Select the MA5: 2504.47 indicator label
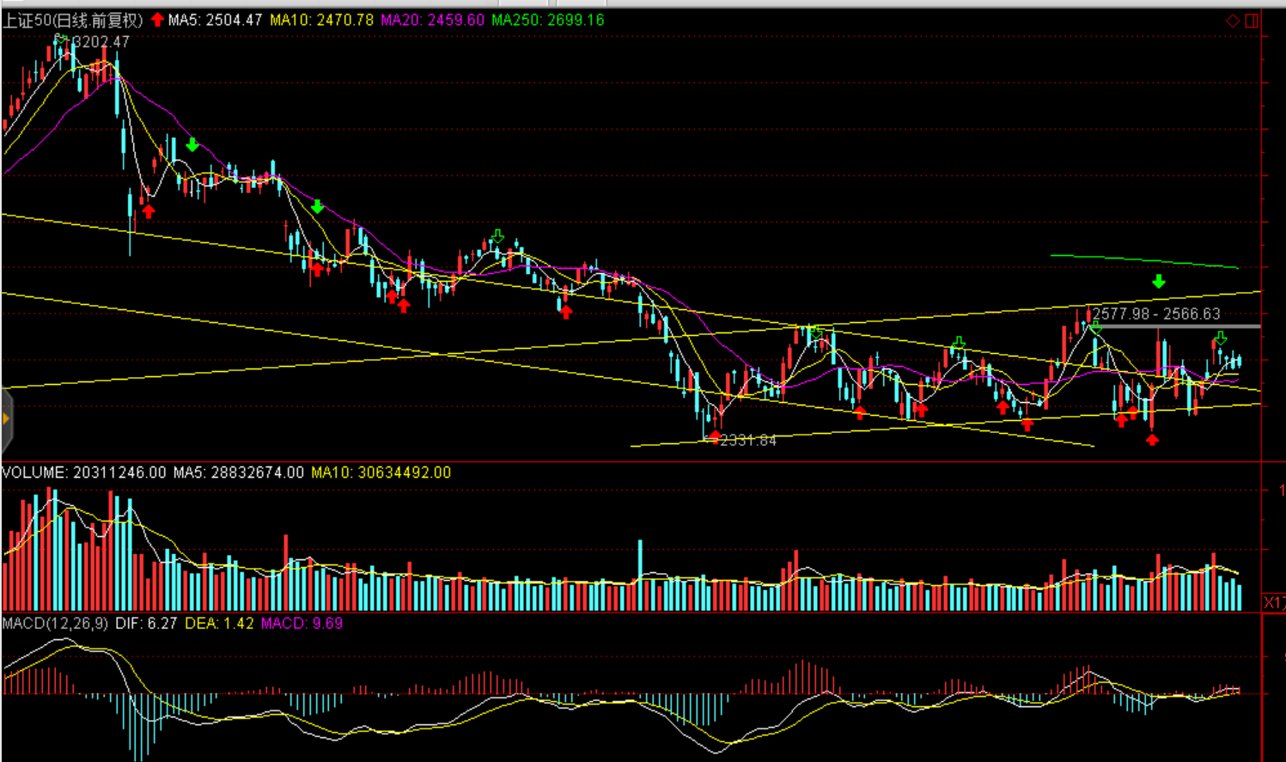Viewport: 1286px width, 762px height. [215, 20]
